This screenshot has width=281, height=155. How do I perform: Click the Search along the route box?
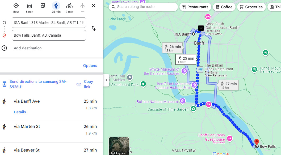coord(143,7)
